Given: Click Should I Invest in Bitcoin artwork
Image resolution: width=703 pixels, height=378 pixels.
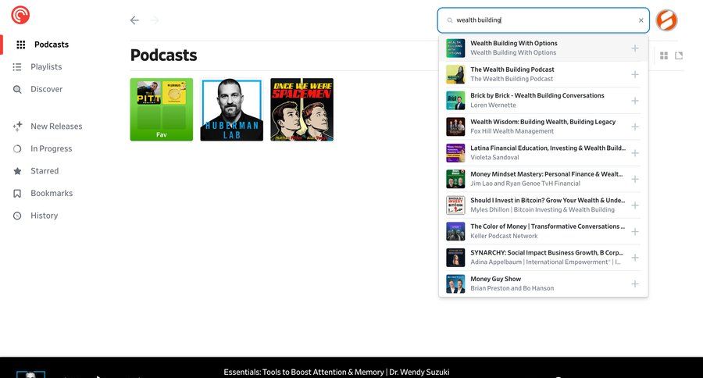Looking at the screenshot, I should pyautogui.click(x=455, y=205).
